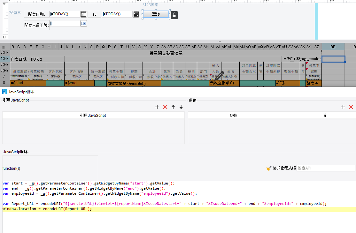The image size is (356, 233).
Task: Focus the 搜索API search field
Action: click(x=326, y=168)
